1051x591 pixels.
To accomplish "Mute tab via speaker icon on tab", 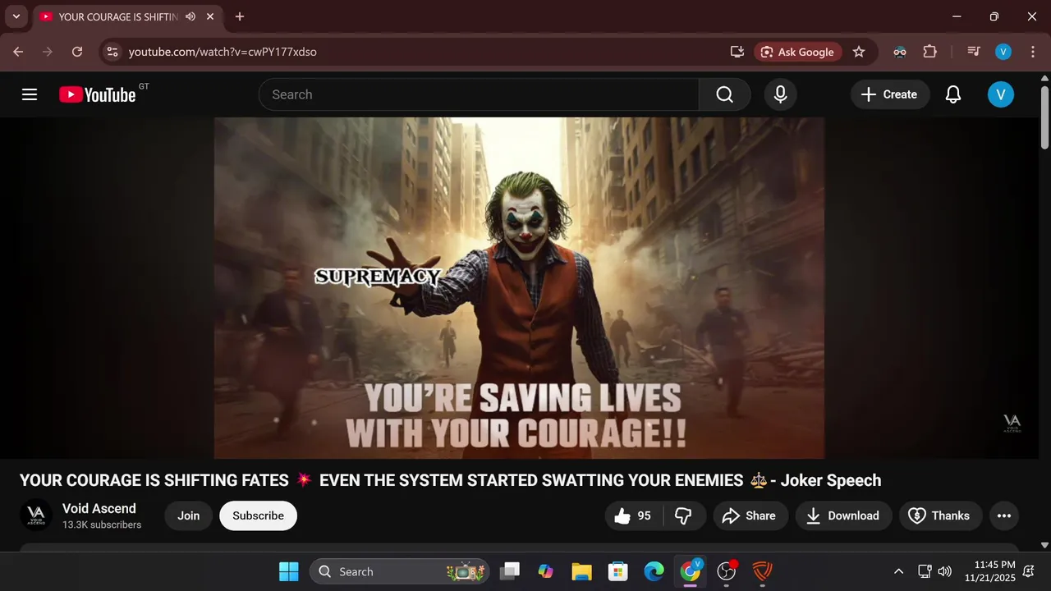I will pyautogui.click(x=190, y=16).
